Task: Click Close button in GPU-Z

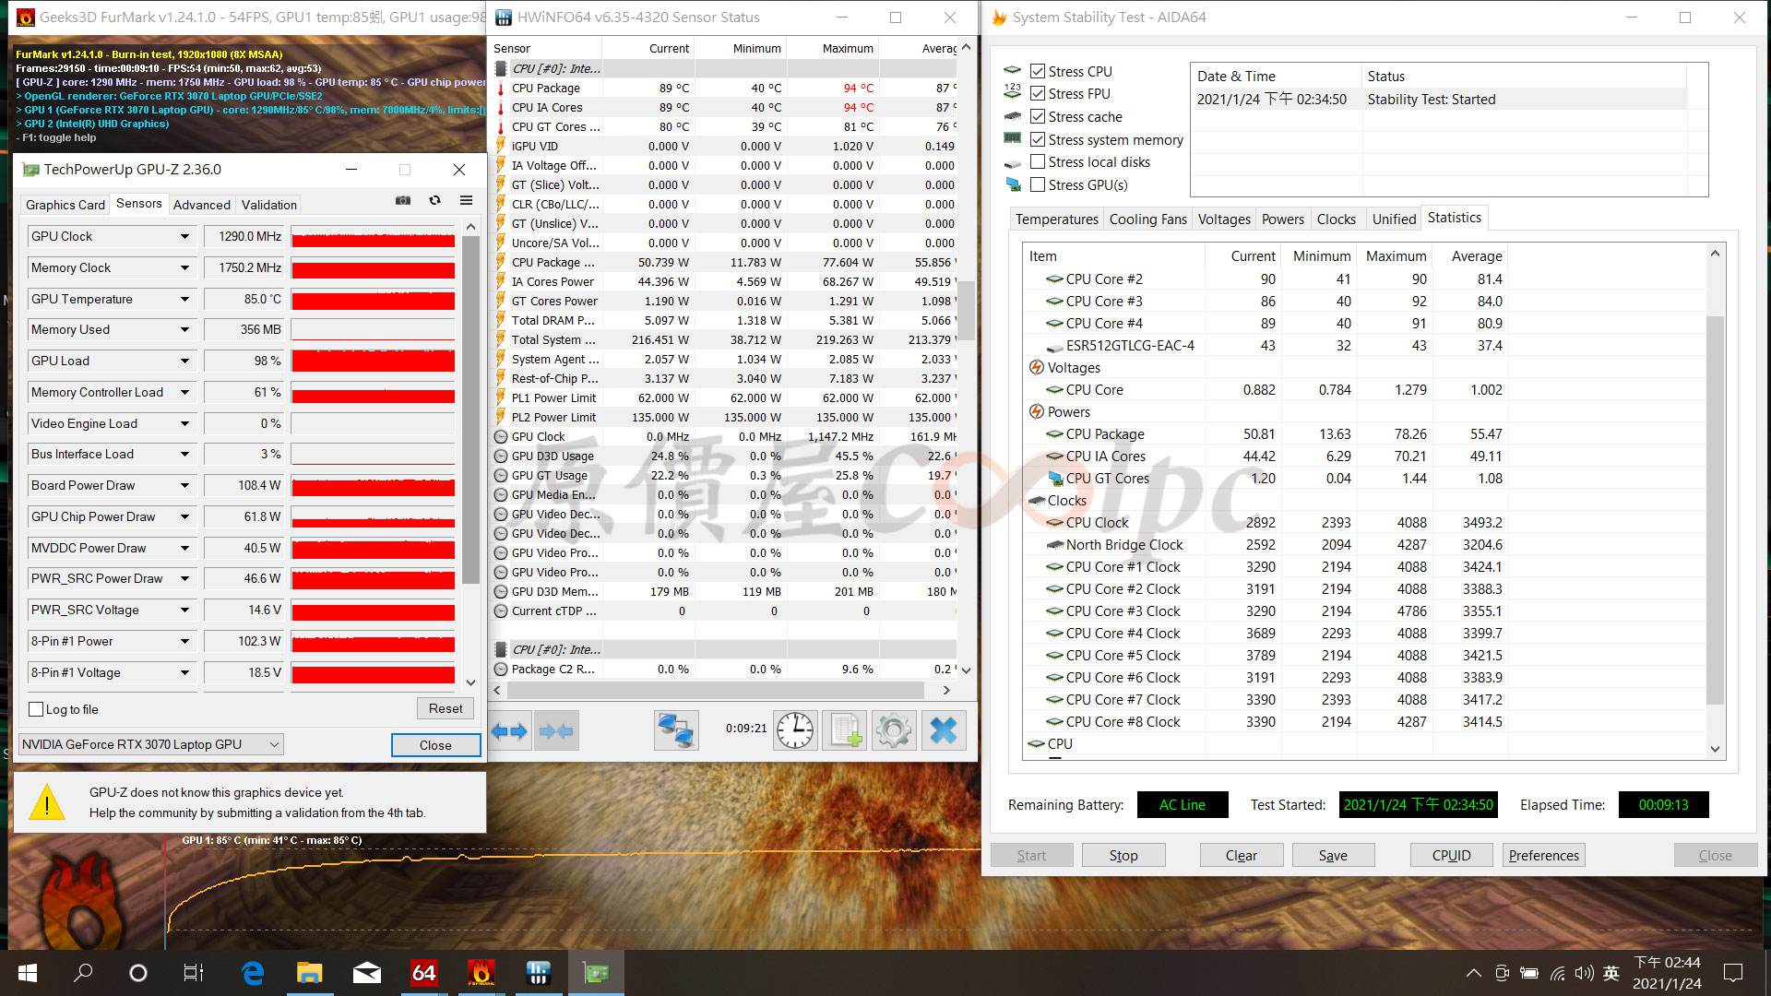Action: pyautogui.click(x=435, y=745)
